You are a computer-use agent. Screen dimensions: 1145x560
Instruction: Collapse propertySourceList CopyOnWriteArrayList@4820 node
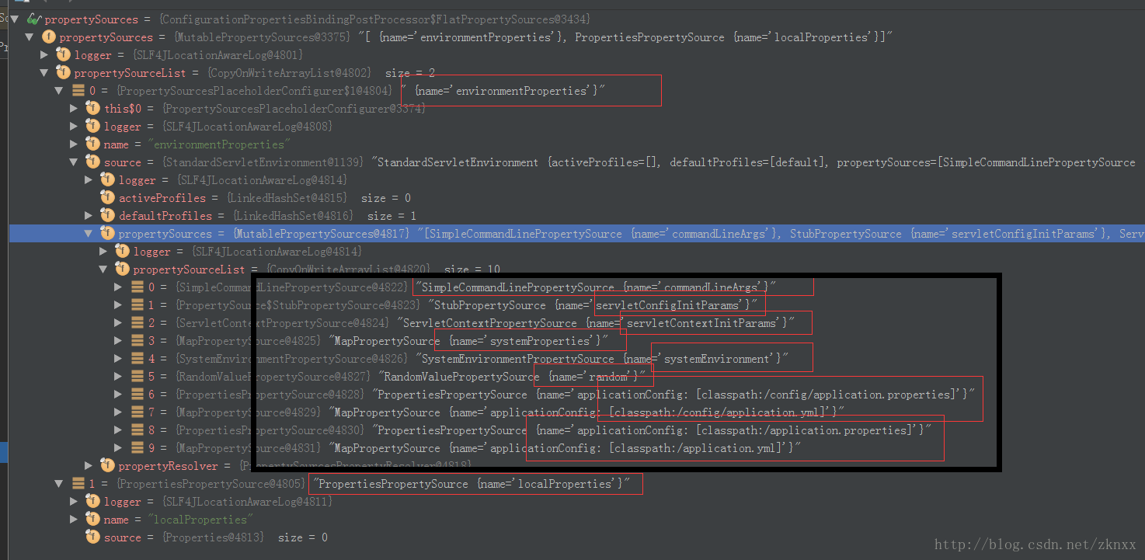tap(103, 269)
